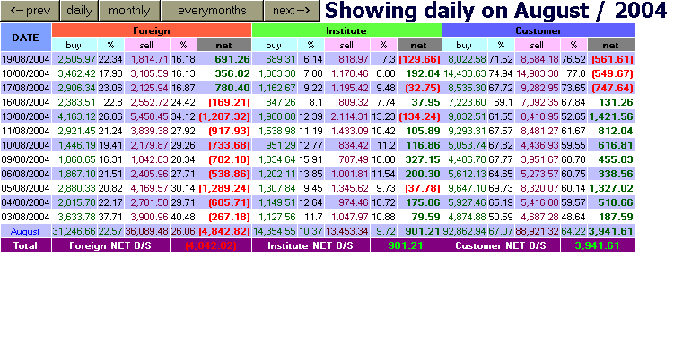Select the Institute group header

point(346,30)
